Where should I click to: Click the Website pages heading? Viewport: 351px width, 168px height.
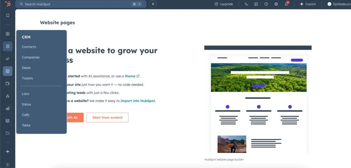pos(57,23)
